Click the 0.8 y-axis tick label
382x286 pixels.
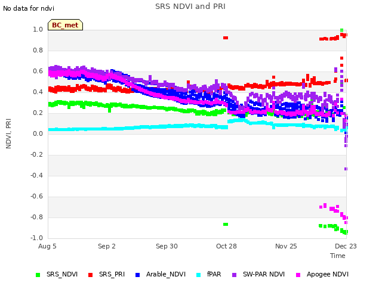coord(38,50)
